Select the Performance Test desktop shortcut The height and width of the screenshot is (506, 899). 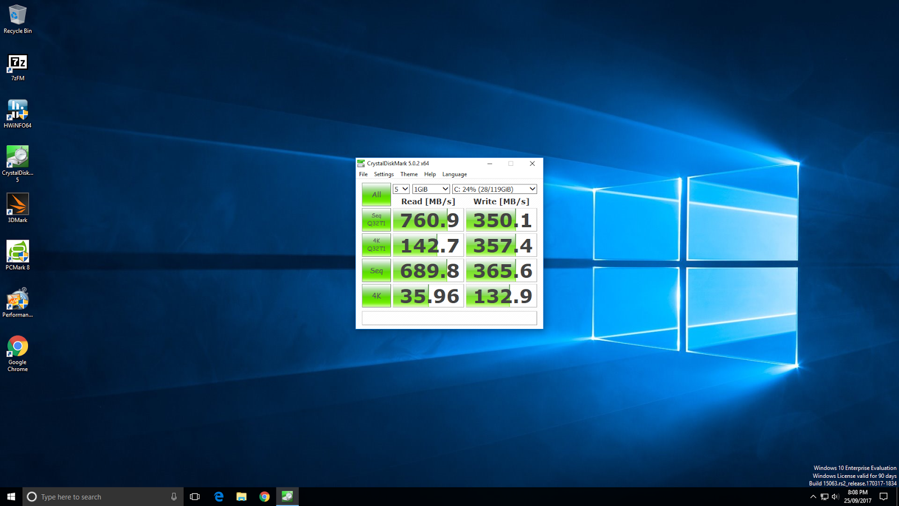pyautogui.click(x=17, y=303)
